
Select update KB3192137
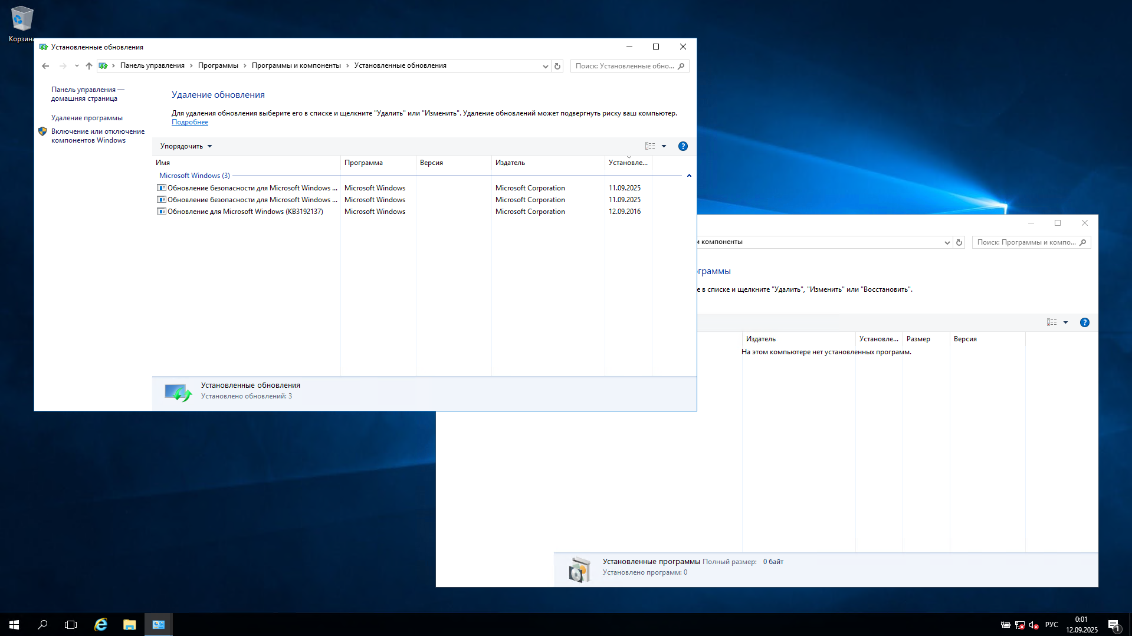(402, 212)
